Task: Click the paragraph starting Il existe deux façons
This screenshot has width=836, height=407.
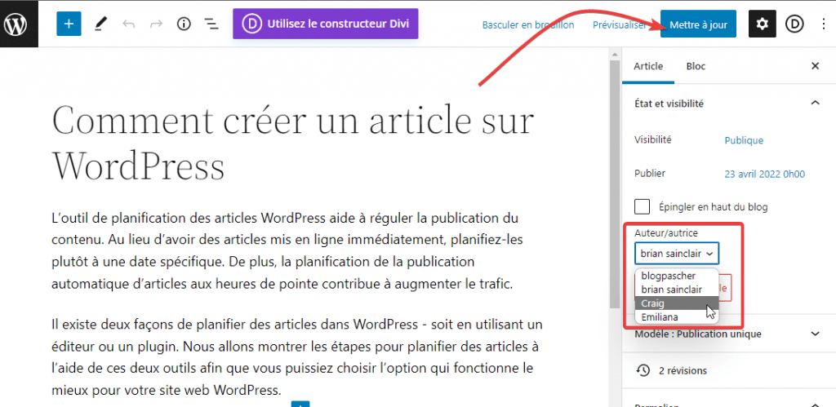Action: coord(297,356)
